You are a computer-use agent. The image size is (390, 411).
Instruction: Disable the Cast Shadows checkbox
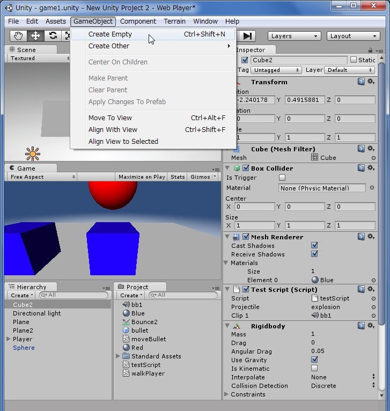pos(314,246)
